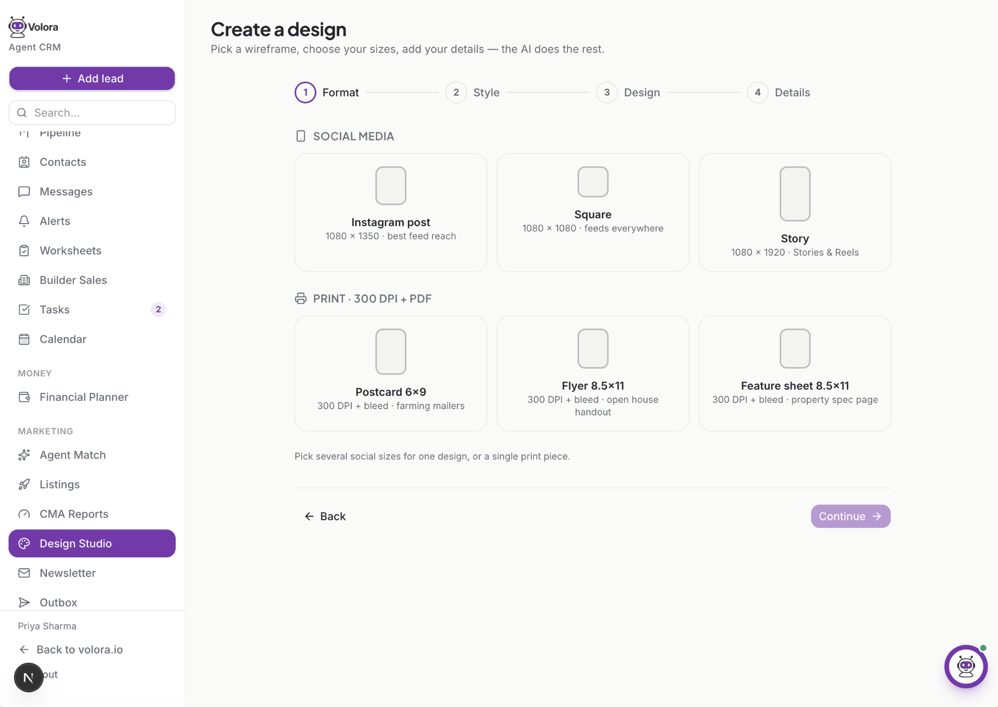Click the Outbox send icon

click(x=24, y=603)
